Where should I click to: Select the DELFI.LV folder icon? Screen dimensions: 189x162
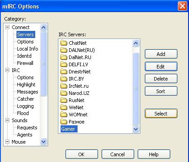pyautogui.click(x=64, y=64)
